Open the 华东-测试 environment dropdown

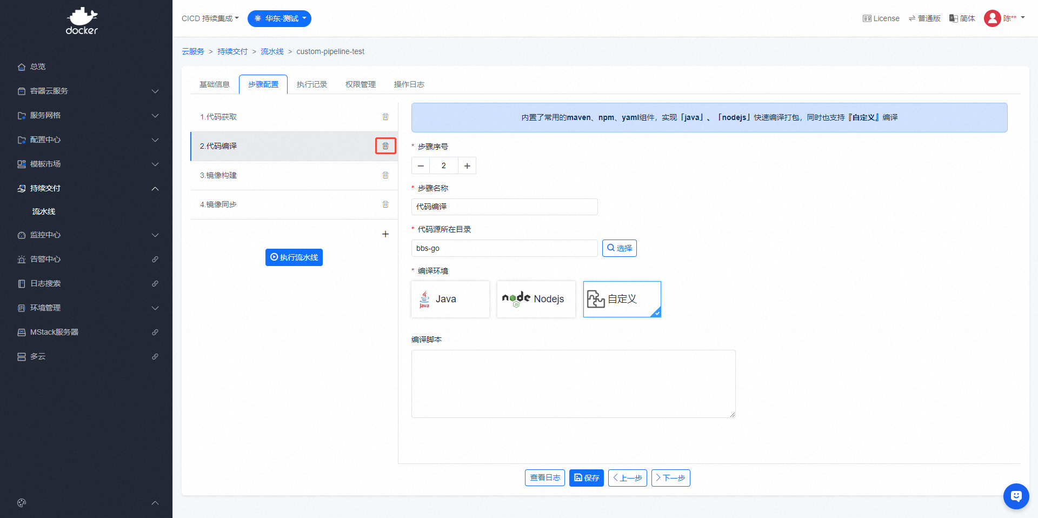click(280, 18)
